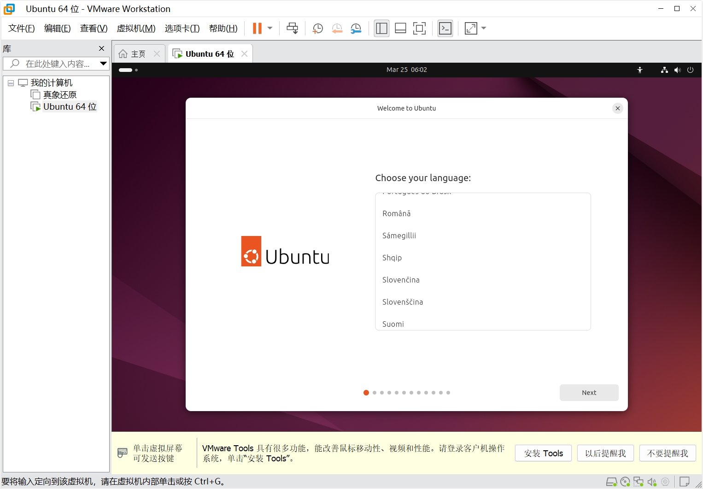Toggle the thumbnail bar view
The height and width of the screenshot is (489, 703).
400,28
